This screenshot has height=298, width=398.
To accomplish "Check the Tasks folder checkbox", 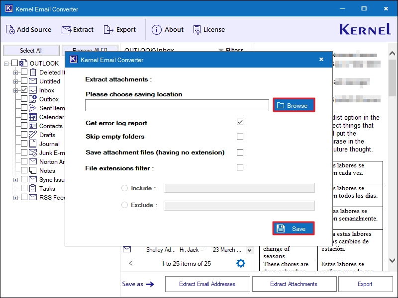I will (x=24, y=188).
